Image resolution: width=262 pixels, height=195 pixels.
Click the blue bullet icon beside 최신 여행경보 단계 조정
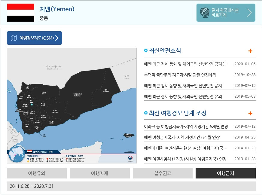[x=146, y=114]
